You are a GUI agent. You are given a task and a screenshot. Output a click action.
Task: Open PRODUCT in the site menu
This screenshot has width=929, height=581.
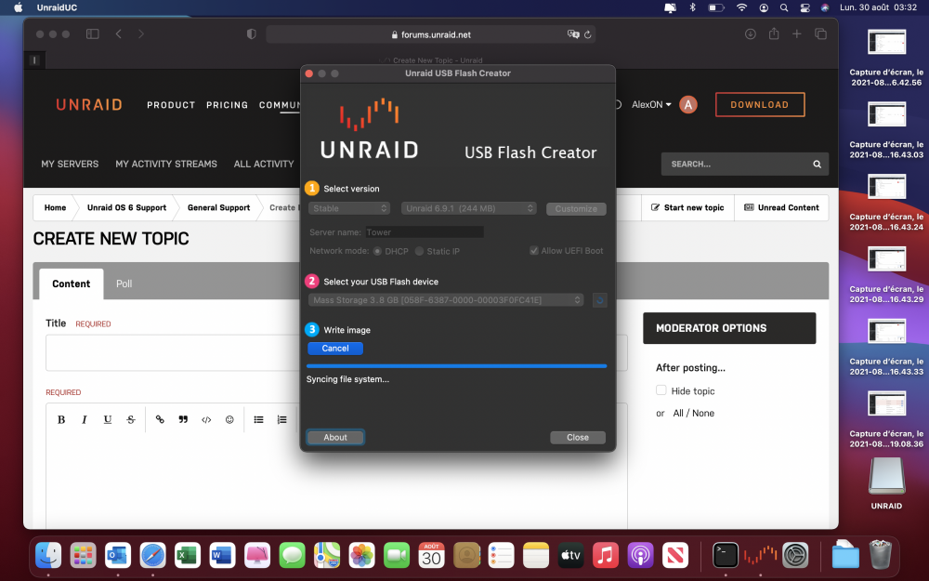pyautogui.click(x=171, y=105)
